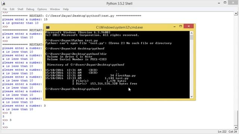239x134 pixels.
Task: Click the 'Python 3.5.2 Shell' title text
Action: [x=119, y=4]
